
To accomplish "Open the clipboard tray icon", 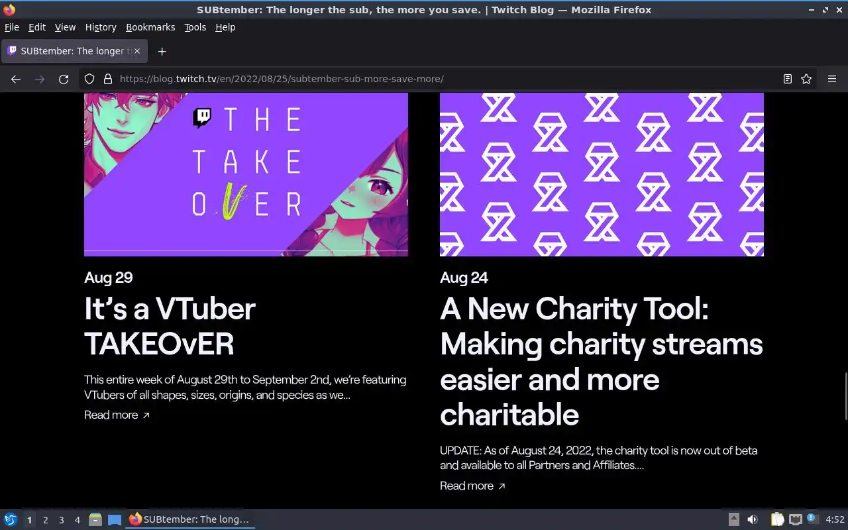I will coord(778,519).
